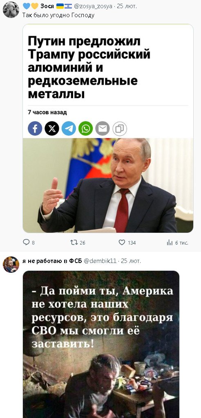Copy link using the copy icon
Image resolution: width=201 pixels, height=418 pixels.
click(x=120, y=129)
